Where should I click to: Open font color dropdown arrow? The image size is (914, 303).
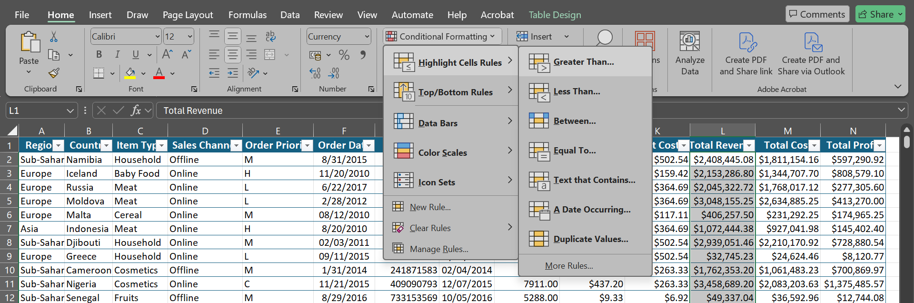click(172, 73)
